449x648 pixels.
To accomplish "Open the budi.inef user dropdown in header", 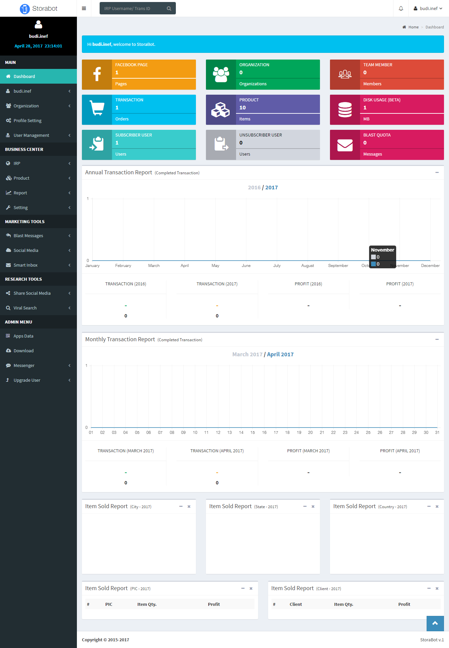I will (428, 8).
